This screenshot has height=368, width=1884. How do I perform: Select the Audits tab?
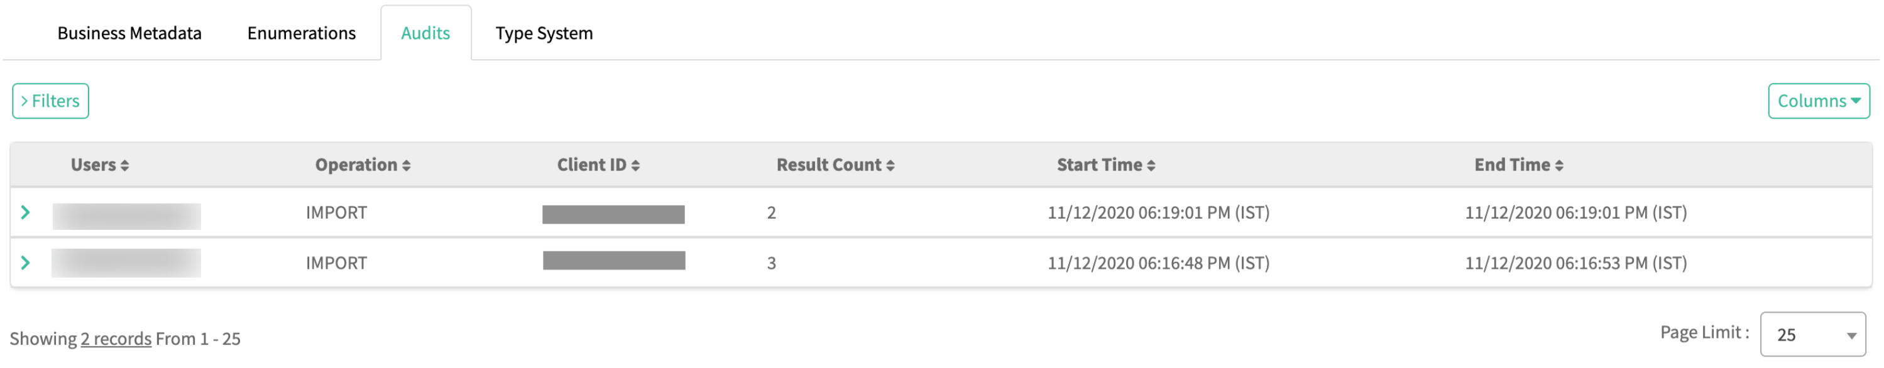click(425, 33)
